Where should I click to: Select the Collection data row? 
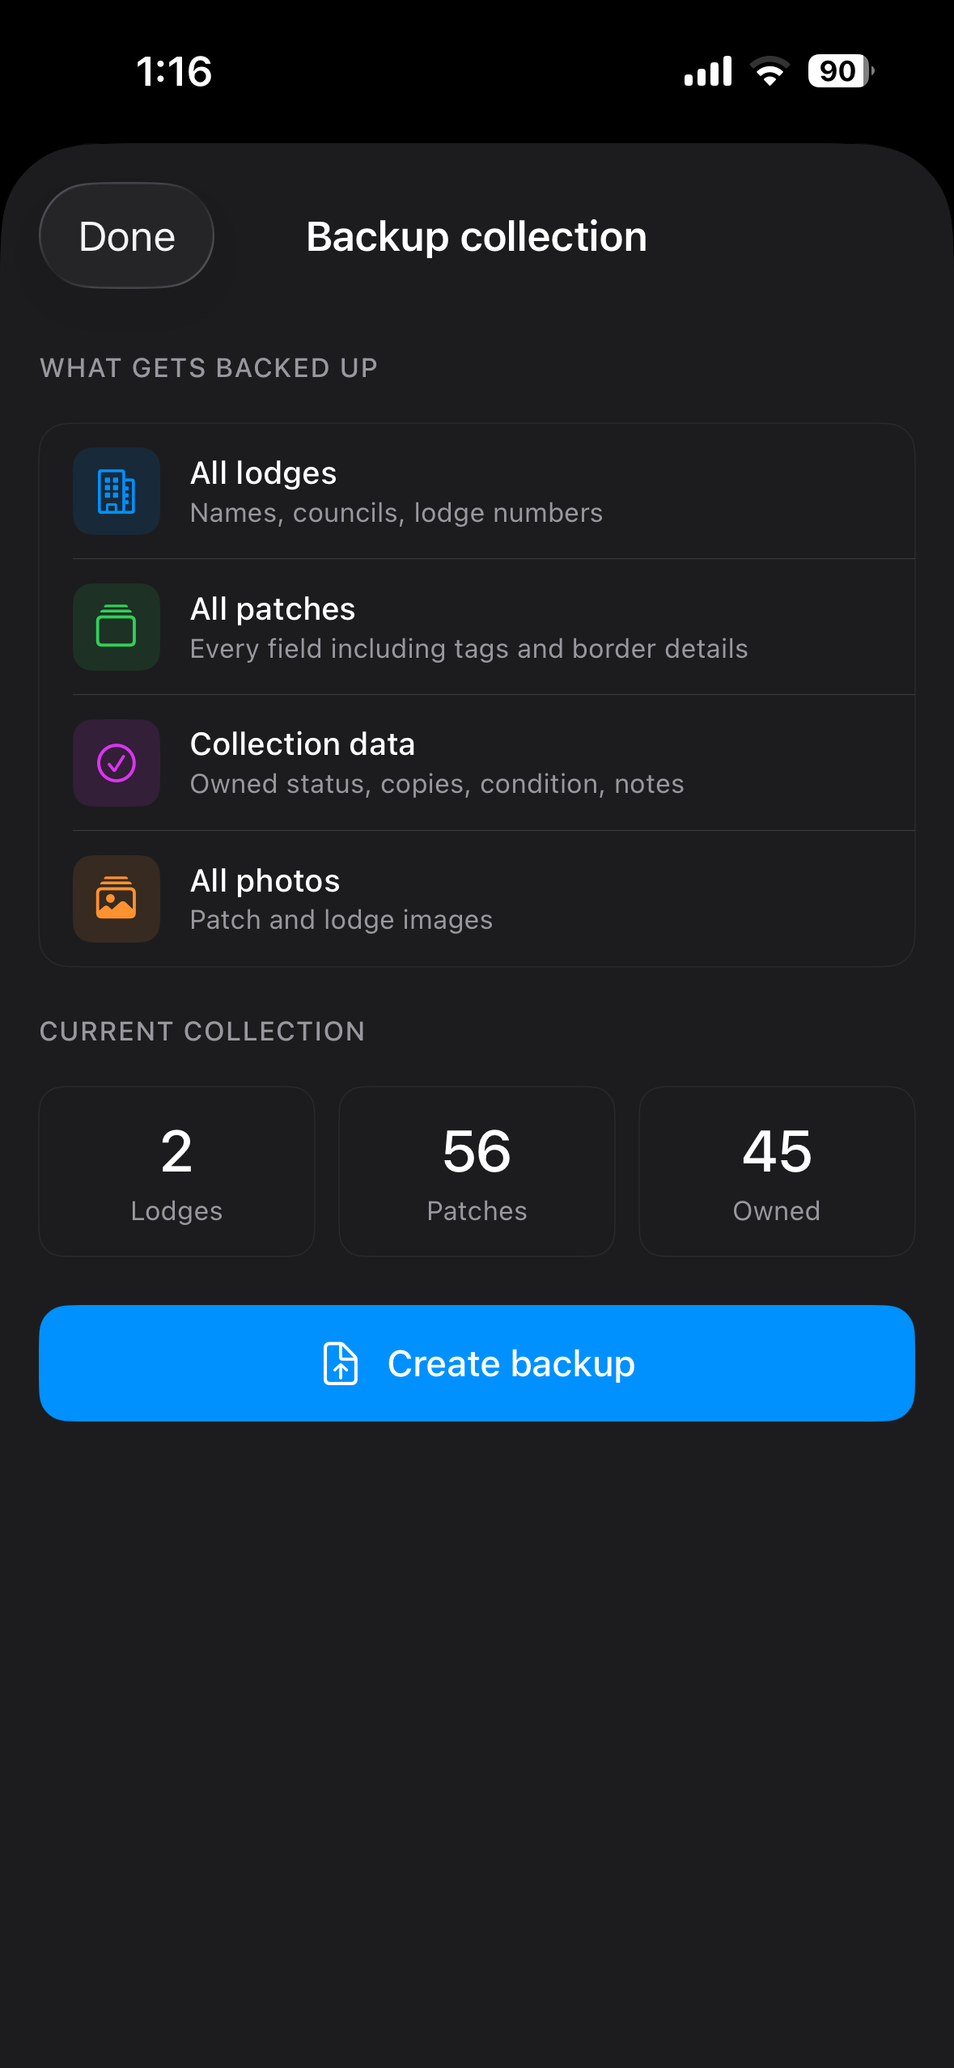477,763
